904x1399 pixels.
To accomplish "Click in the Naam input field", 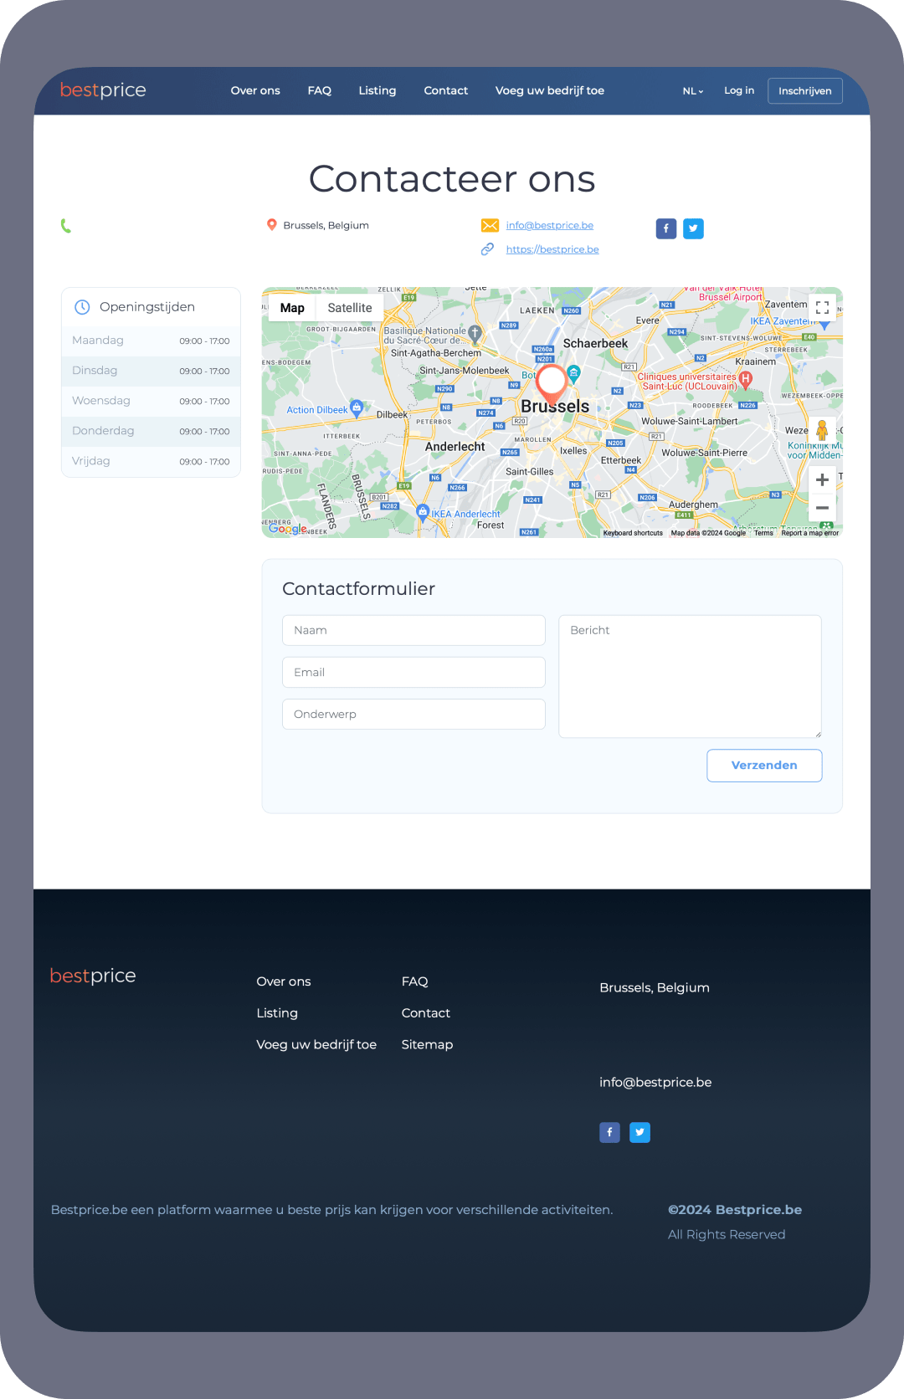I will coord(413,630).
